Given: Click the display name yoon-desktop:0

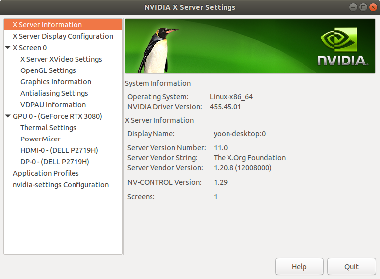Looking at the screenshot, I should click(240, 134).
